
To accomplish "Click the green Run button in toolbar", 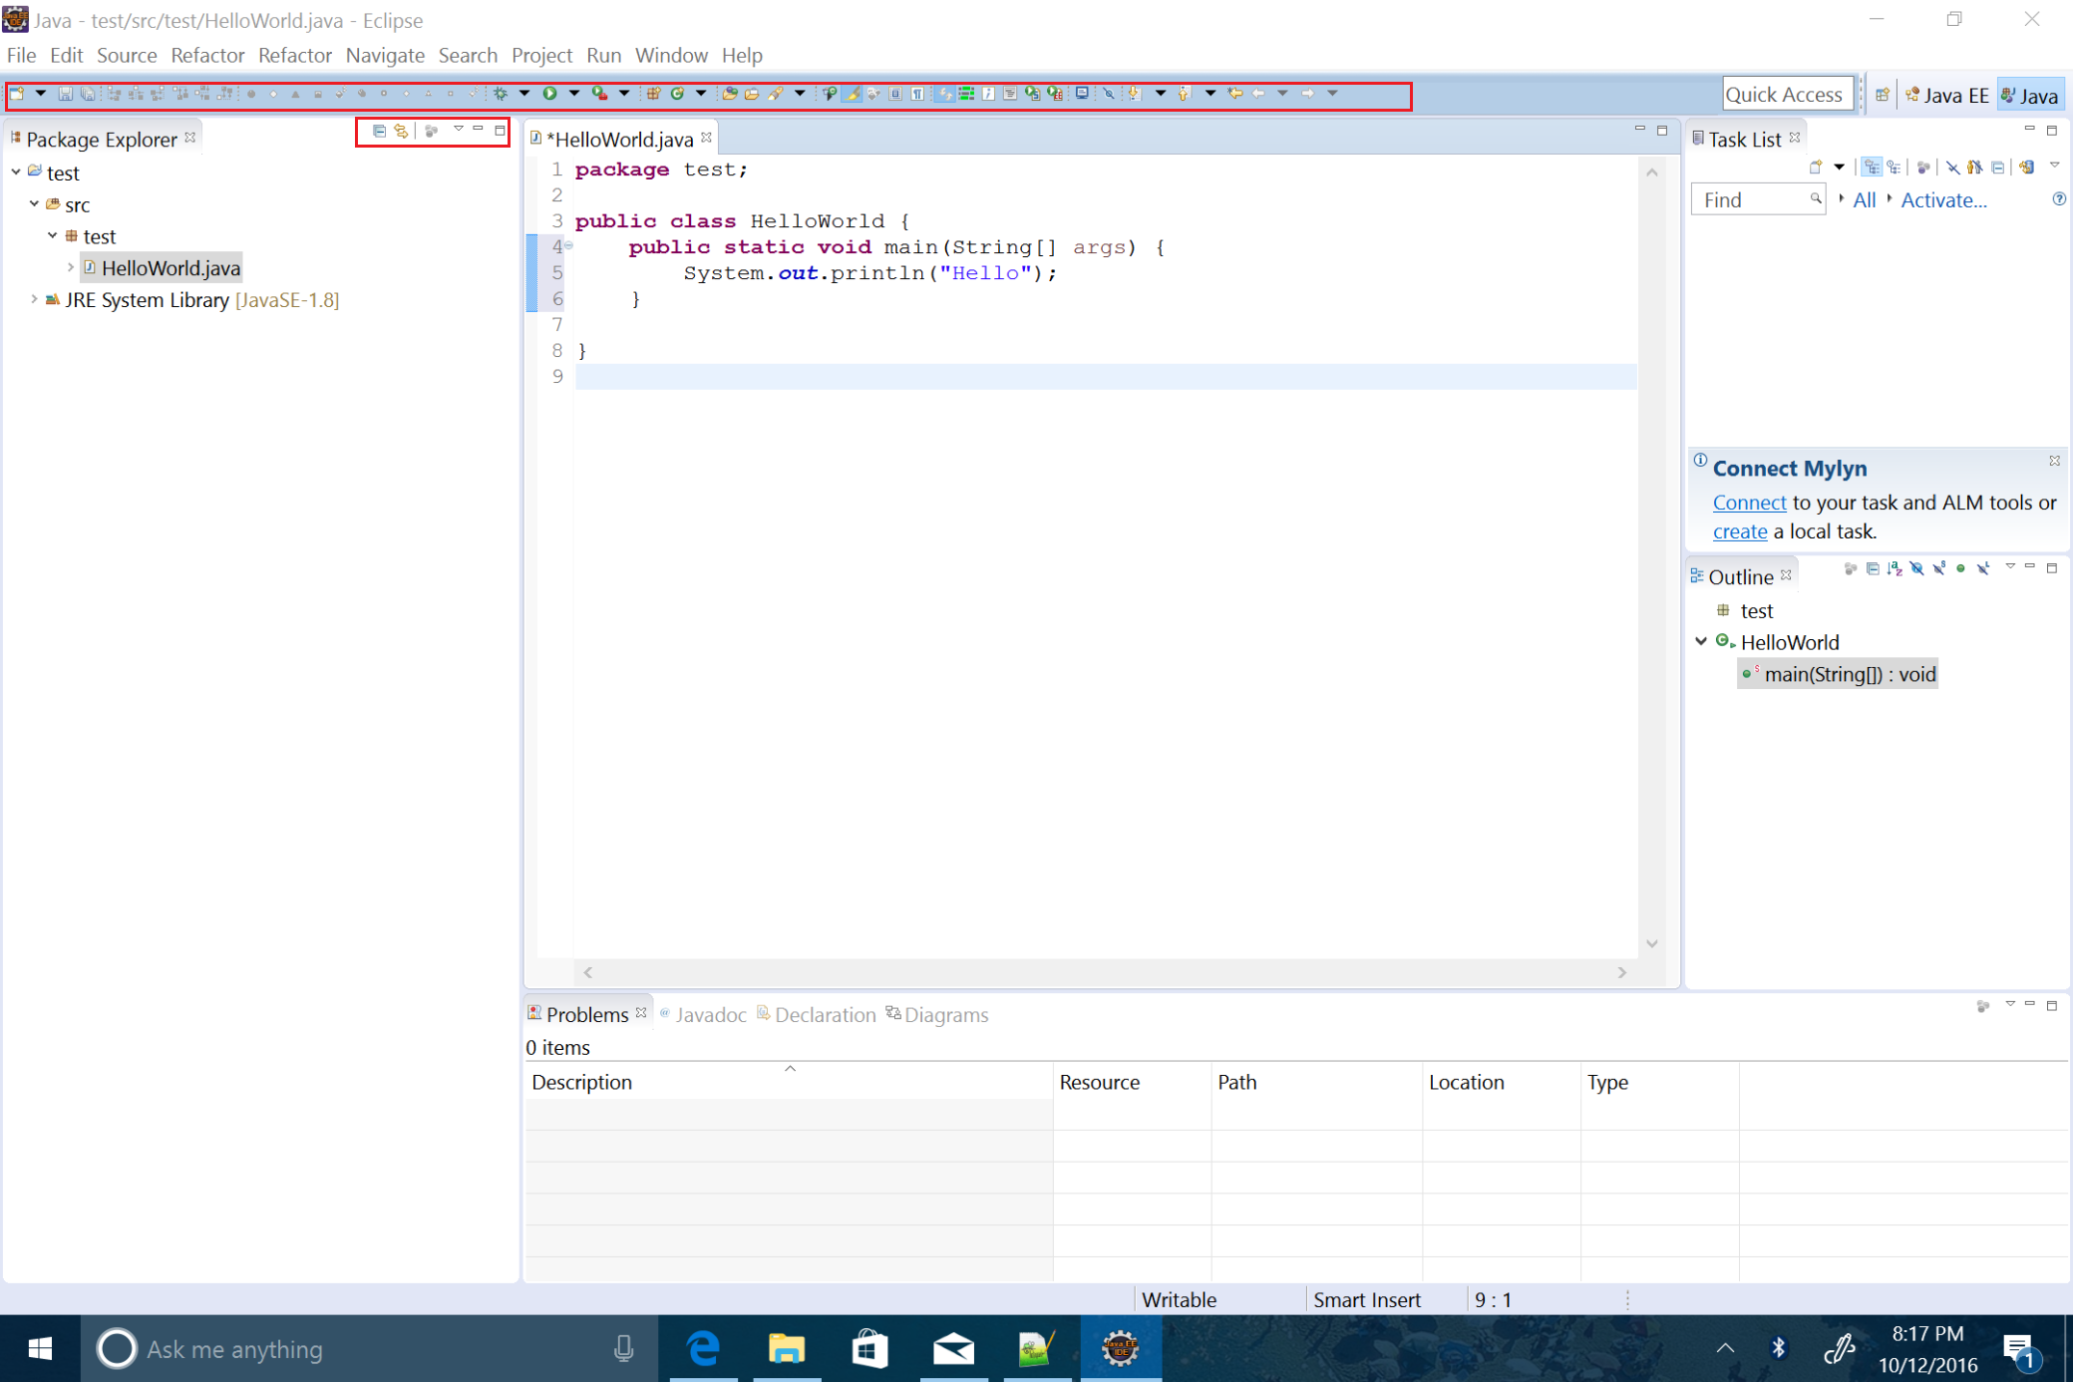I will [549, 94].
